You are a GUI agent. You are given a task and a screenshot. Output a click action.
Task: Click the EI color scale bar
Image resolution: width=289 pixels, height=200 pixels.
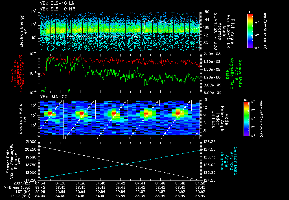250,31
